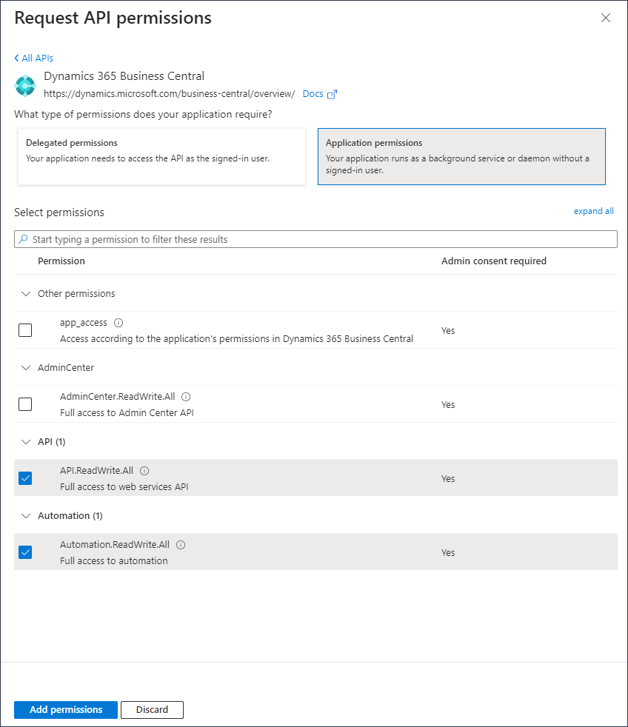The height and width of the screenshot is (727, 628).
Task: Click the business-central overview URL text
Action: coord(170,94)
